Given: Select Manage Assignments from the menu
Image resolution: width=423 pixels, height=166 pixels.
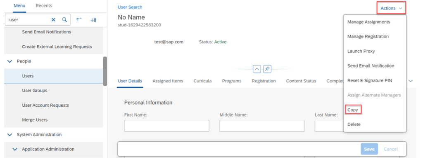Looking at the screenshot, I should pyautogui.click(x=368, y=22).
